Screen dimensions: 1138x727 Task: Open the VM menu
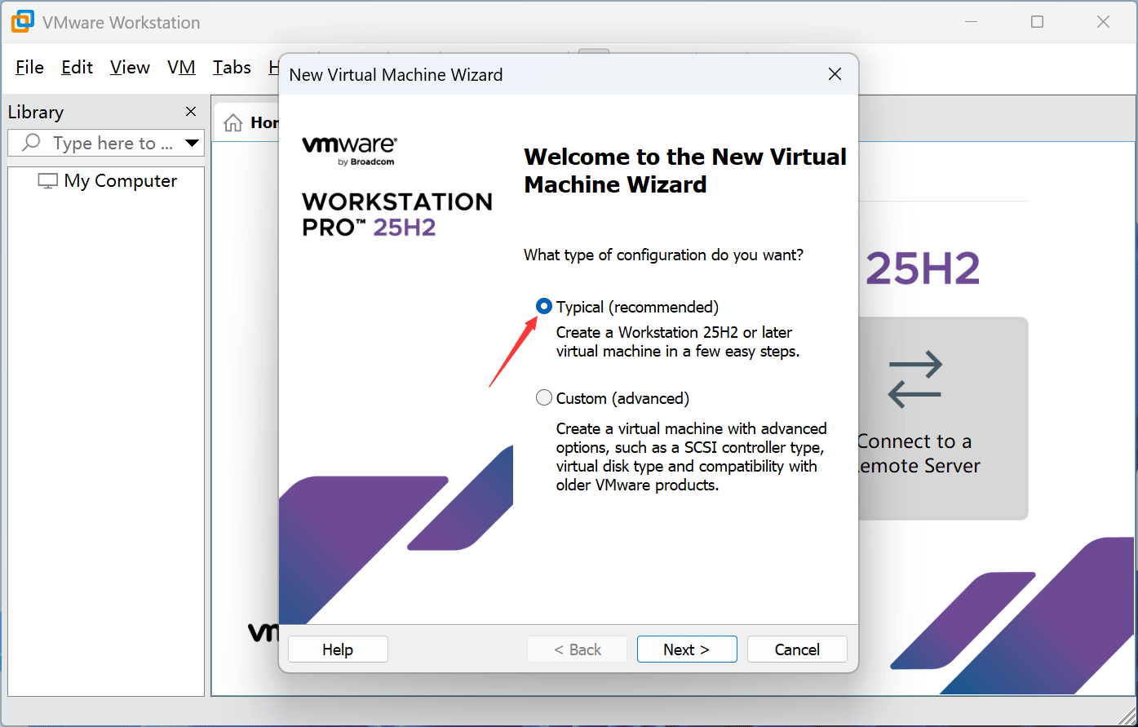181,68
